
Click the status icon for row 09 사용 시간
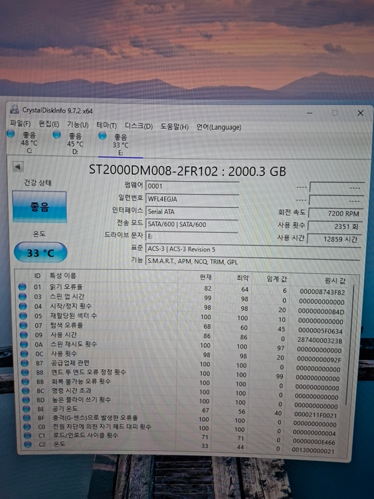click(24, 335)
